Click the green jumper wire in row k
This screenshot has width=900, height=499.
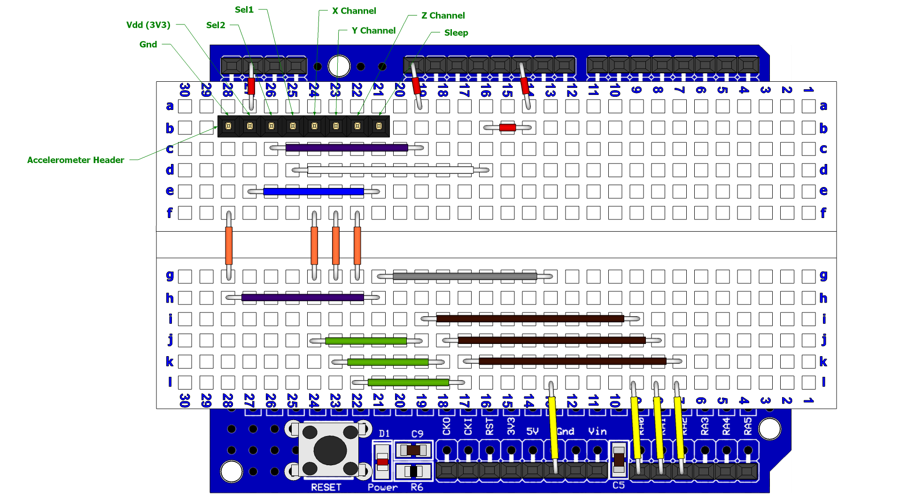pos(388,362)
